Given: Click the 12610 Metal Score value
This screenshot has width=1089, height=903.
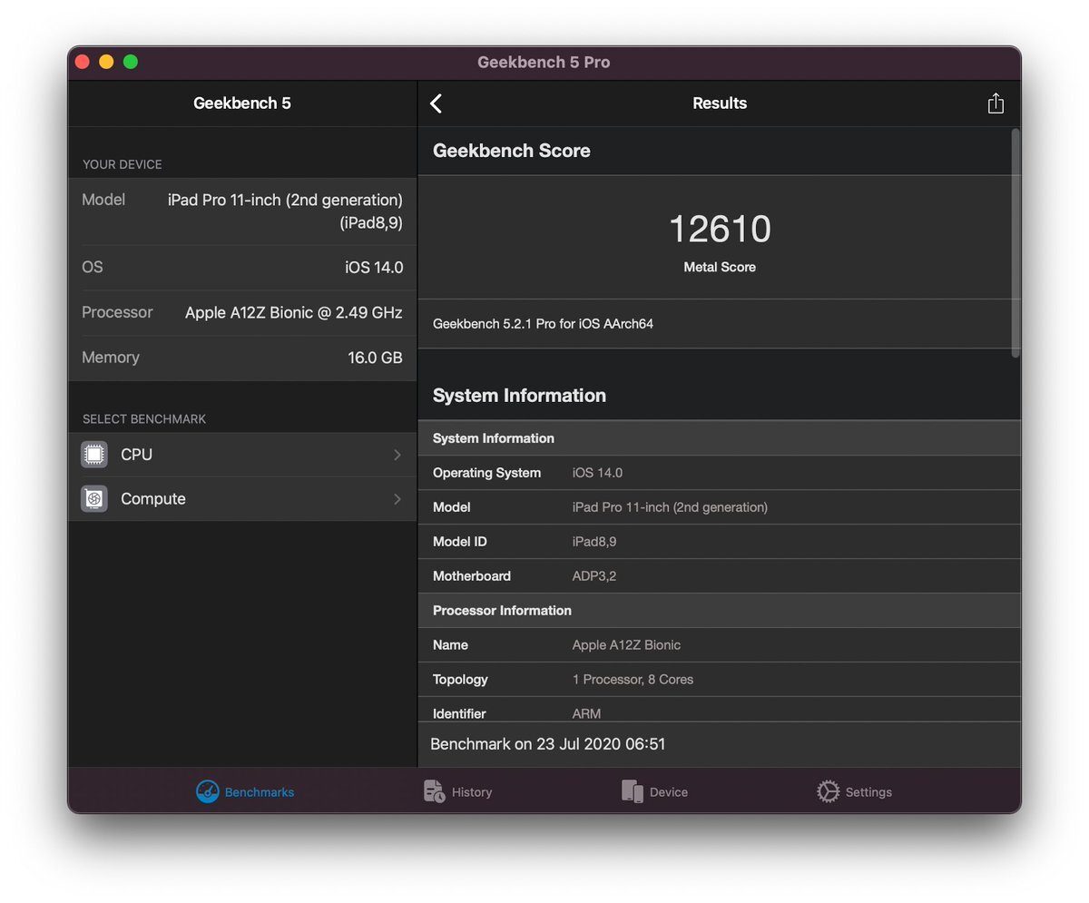Looking at the screenshot, I should pos(720,229).
